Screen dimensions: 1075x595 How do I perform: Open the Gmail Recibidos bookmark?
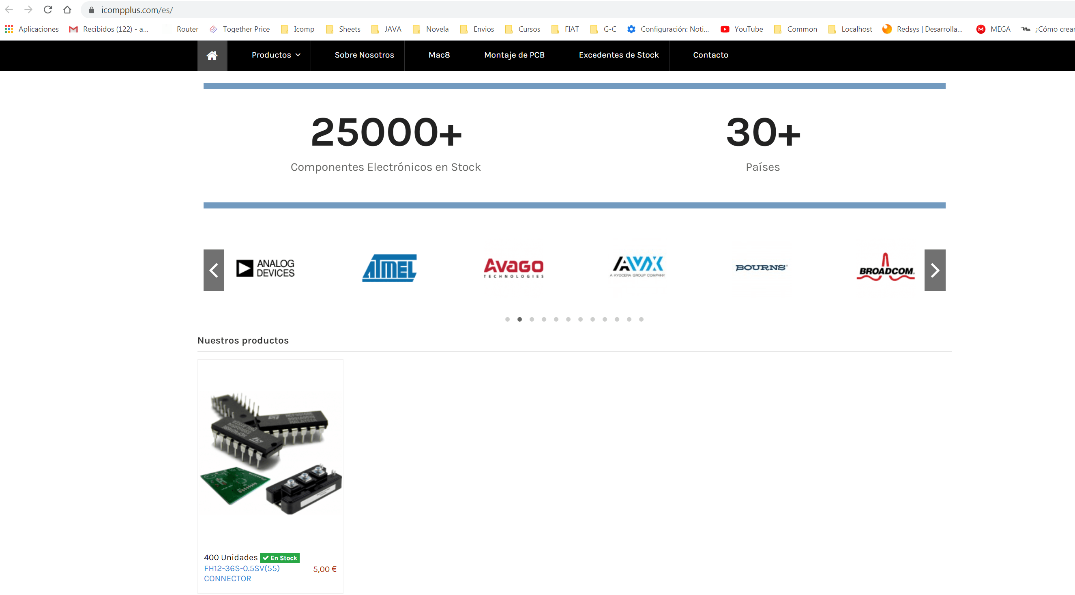(109, 29)
